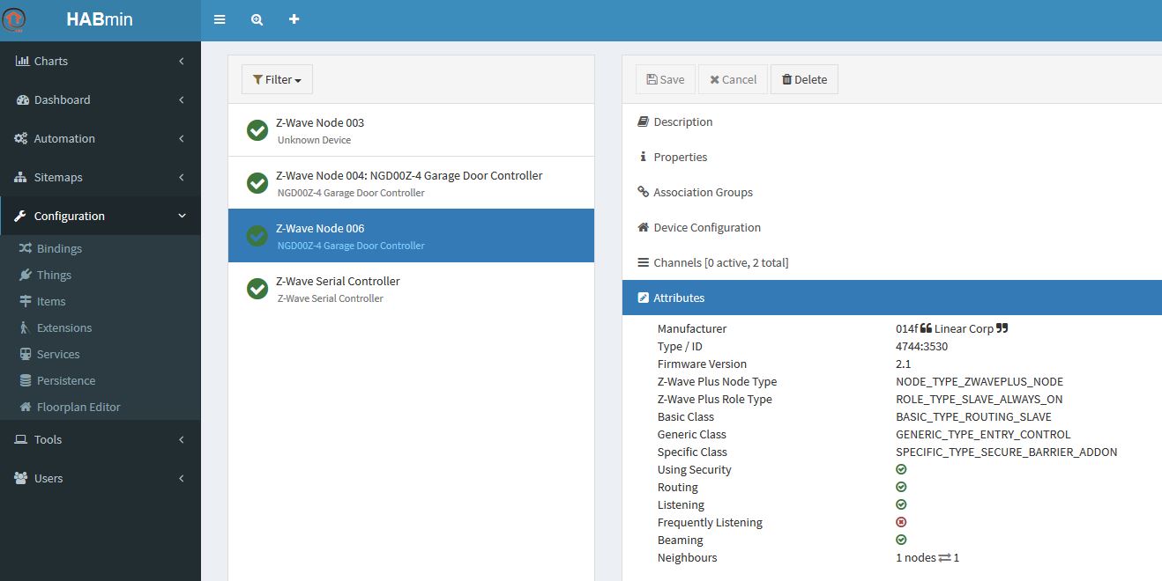
Task: Click the magnifier search icon in top bar
Action: pos(257,19)
